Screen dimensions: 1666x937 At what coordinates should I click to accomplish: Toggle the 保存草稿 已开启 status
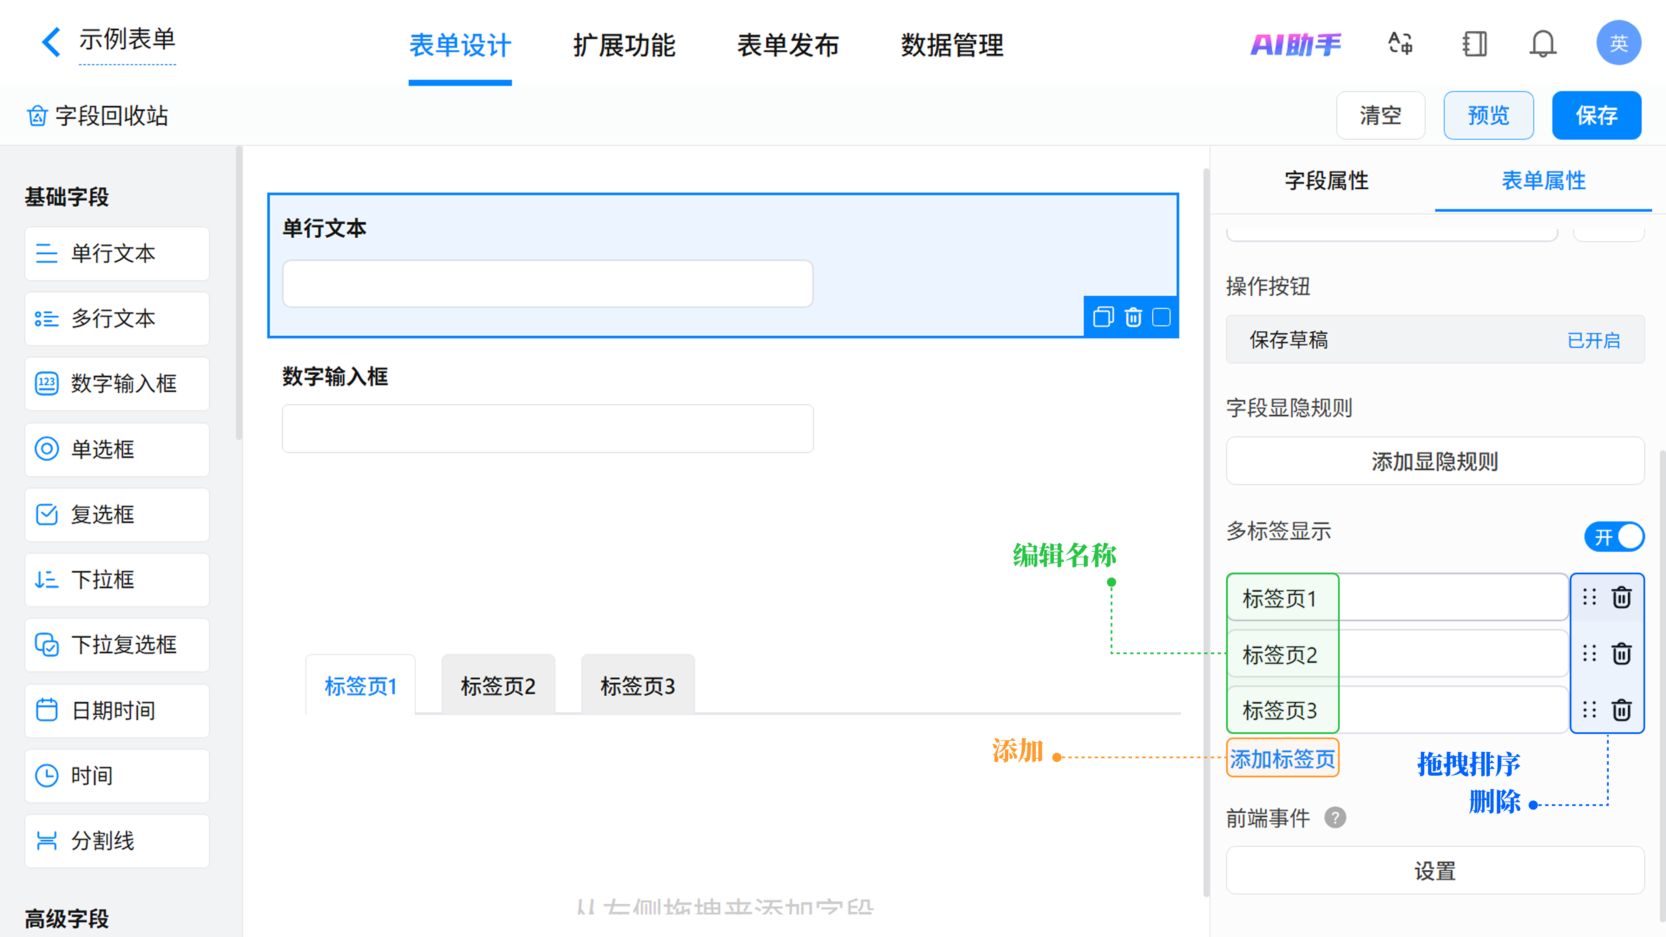click(1594, 340)
